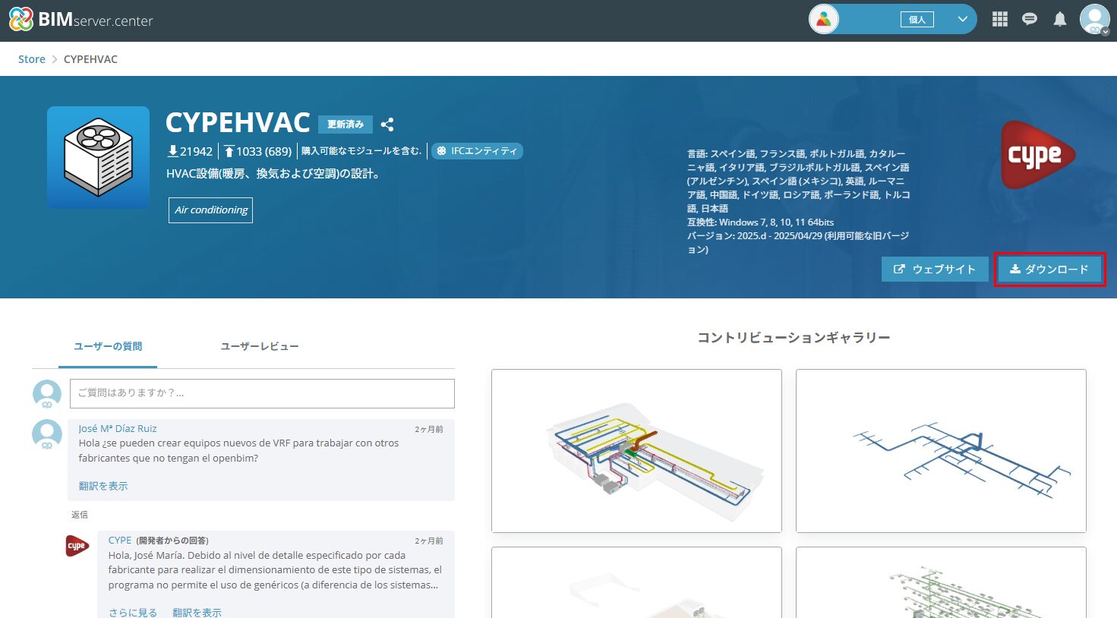This screenshot has width=1117, height=618.
Task: Expand the 個人 account dropdown
Action: (x=962, y=20)
